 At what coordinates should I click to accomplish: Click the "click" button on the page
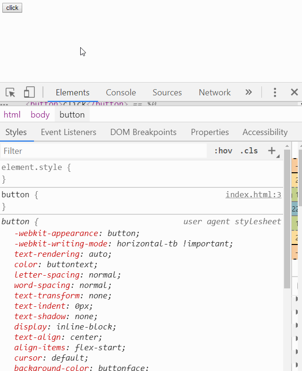click(x=12, y=8)
